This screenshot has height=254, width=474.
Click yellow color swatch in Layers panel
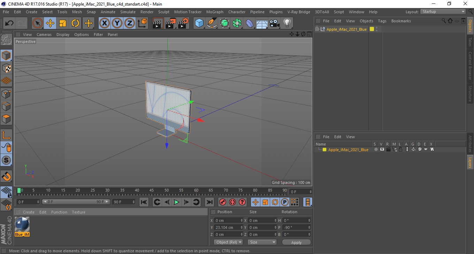pyautogui.click(x=324, y=149)
